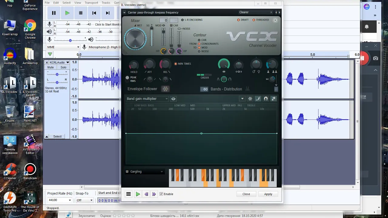Click the green timeline options triangle
Viewport: 388px width, 218px height.
(x=50, y=54)
